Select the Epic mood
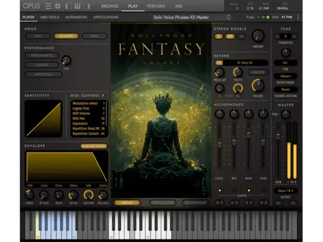 [95, 36]
